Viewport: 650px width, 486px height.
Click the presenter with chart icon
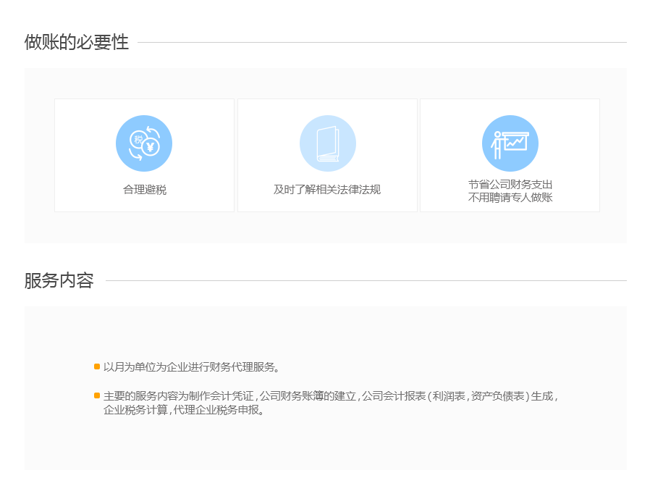(x=510, y=143)
